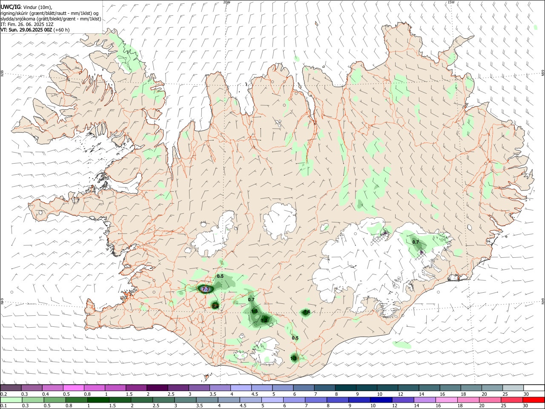Click the 15W longitude label
545x409 pixels.
pyautogui.click(x=451, y=2)
